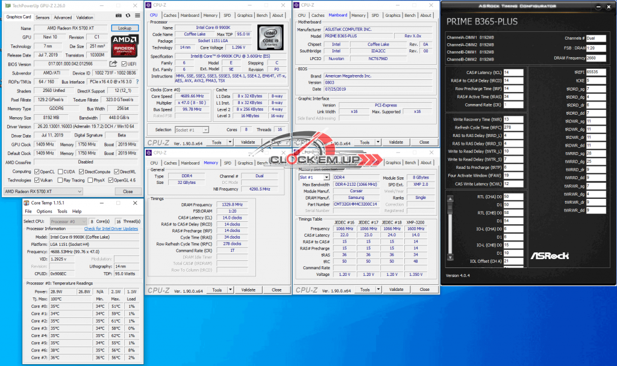Image resolution: width=617 pixels, height=366 pixels.
Task: Expand the Slot #1 memory slot dropdown
Action: 314,177
